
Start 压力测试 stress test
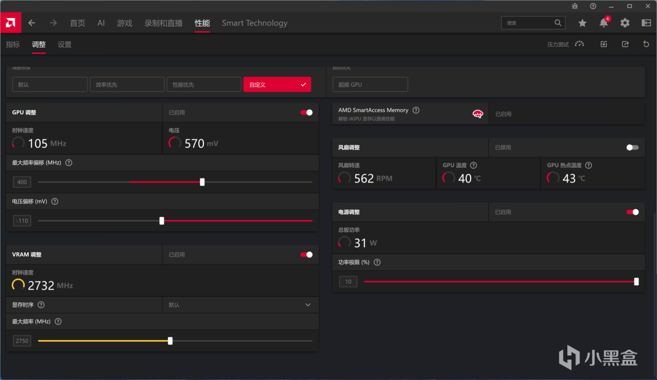566,45
